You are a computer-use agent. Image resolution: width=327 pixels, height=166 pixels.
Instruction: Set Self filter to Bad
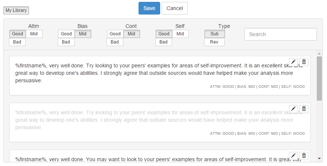[x=163, y=42]
